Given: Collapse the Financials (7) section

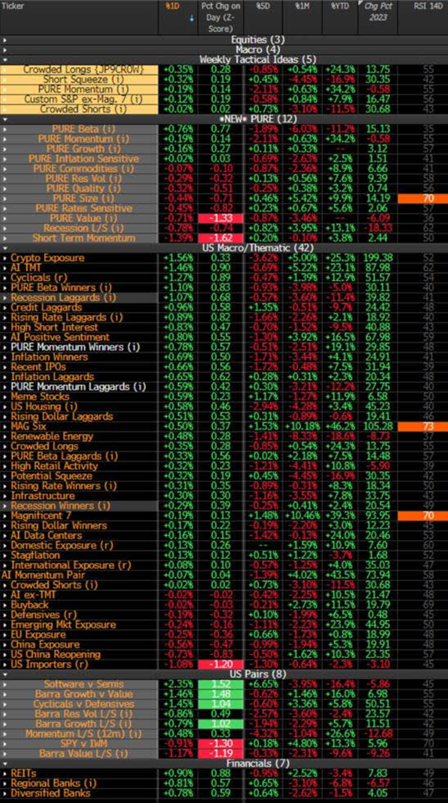Looking at the screenshot, I should coord(4,763).
